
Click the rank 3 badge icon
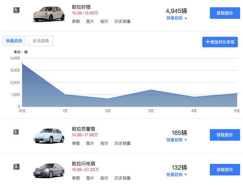(x=17, y=167)
